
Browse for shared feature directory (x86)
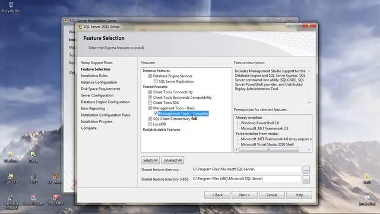click(x=306, y=180)
